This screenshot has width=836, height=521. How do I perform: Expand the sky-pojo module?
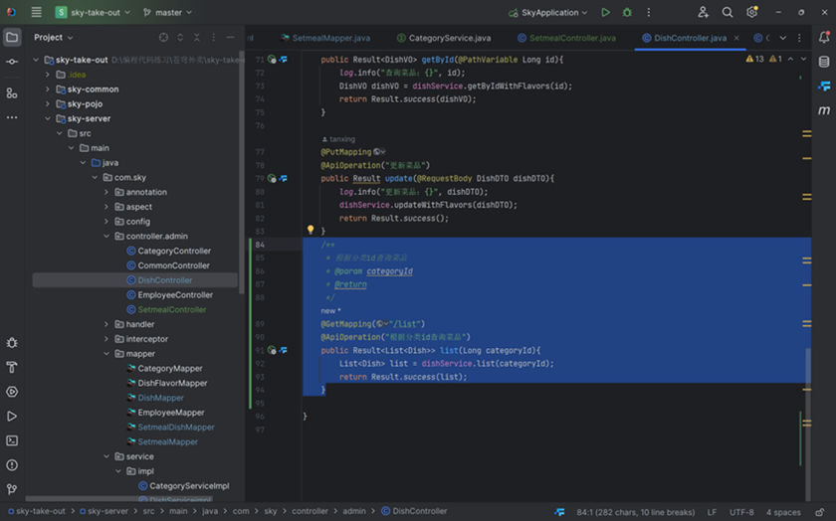(x=48, y=103)
